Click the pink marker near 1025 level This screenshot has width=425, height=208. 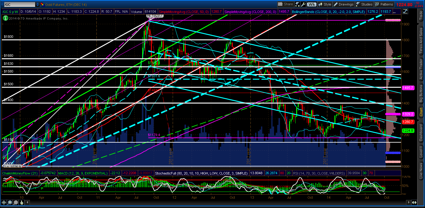tap(393, 162)
